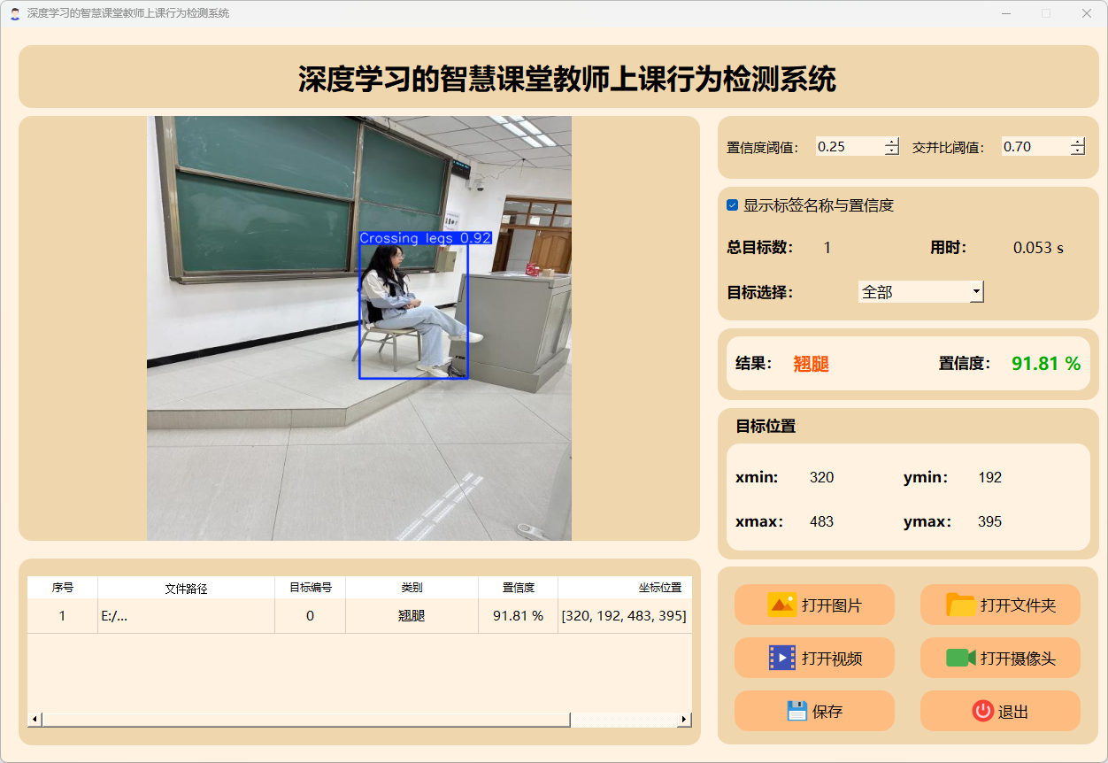Screen dimensions: 1108x763
Task: Click the 类别 column header in the table
Action: pyautogui.click(x=412, y=588)
